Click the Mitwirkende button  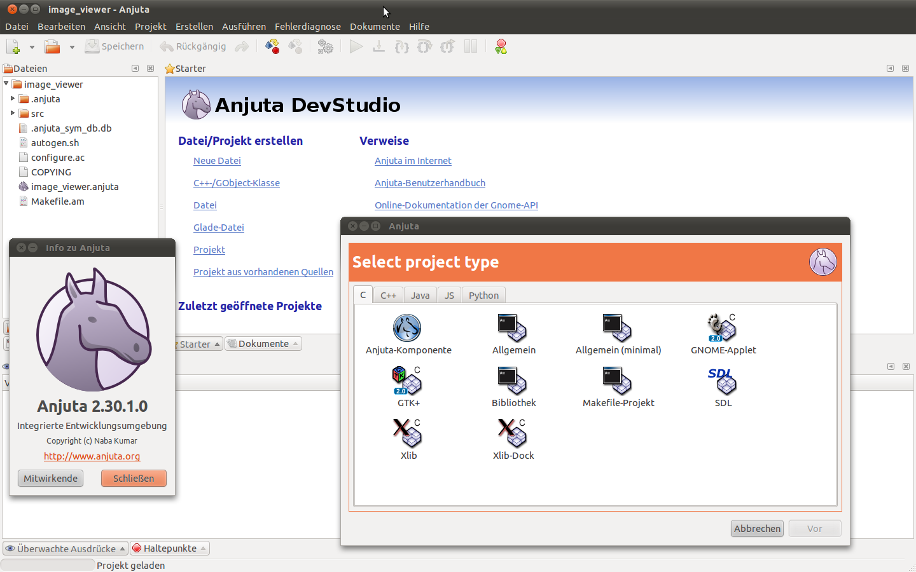[50, 479]
